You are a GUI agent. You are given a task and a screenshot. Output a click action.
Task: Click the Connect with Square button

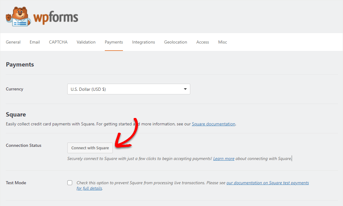90,148
